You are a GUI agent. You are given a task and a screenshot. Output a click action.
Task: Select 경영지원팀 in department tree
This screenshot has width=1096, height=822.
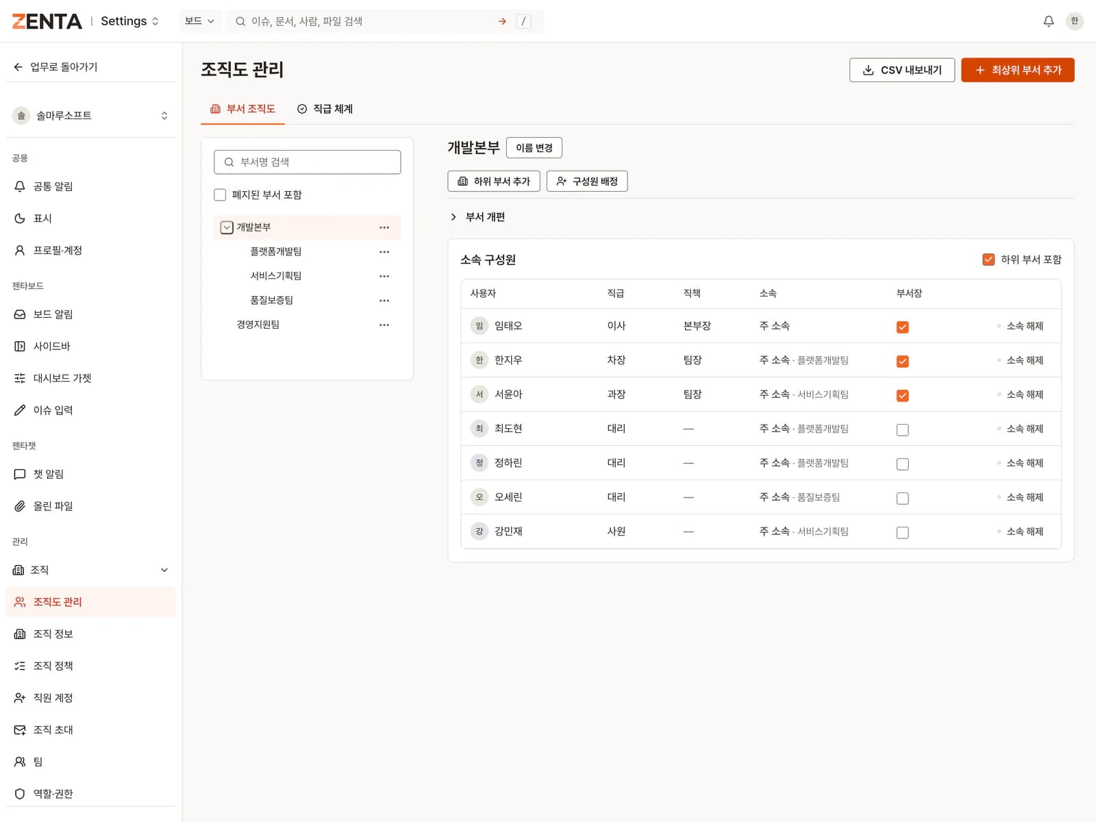[x=258, y=325]
